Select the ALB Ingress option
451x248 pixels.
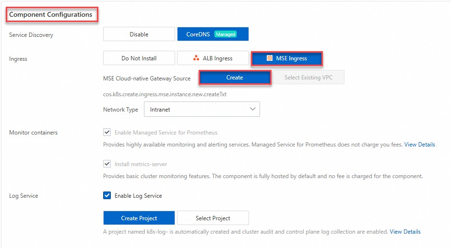pos(213,58)
